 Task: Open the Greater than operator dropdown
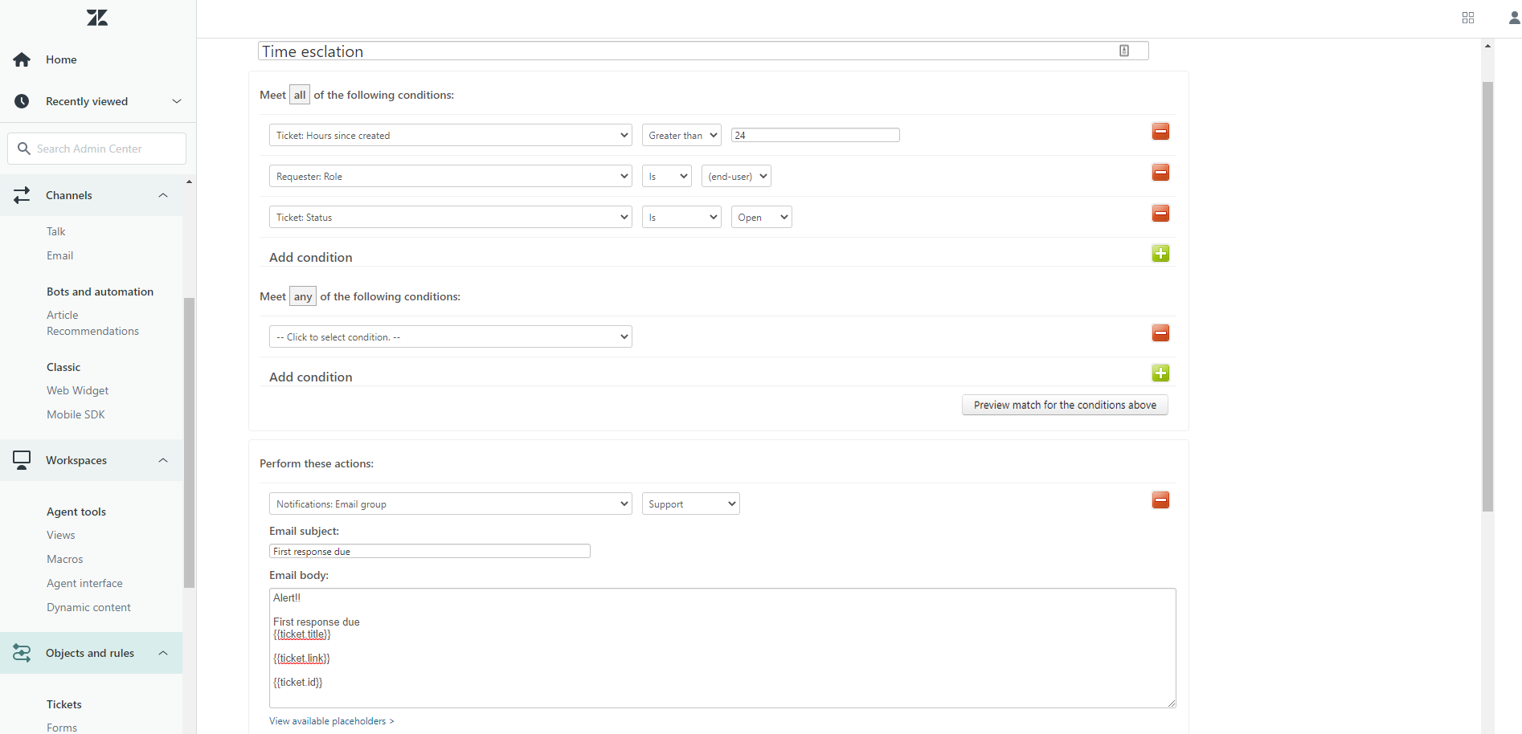pyautogui.click(x=681, y=135)
